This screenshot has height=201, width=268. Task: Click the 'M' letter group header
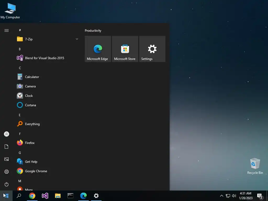tap(20, 181)
